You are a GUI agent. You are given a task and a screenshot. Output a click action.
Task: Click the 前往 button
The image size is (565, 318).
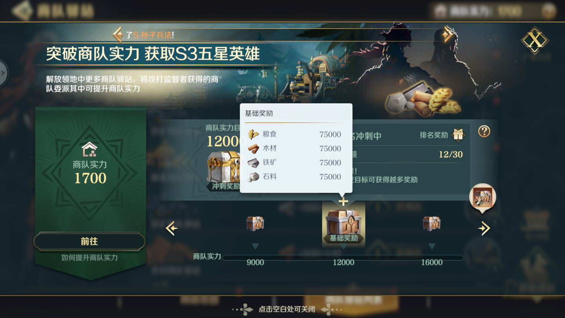pyautogui.click(x=89, y=241)
